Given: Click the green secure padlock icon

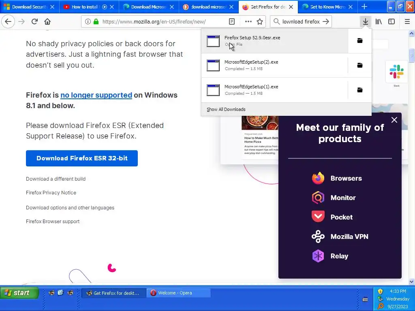Looking at the screenshot, I should click(x=96, y=22).
